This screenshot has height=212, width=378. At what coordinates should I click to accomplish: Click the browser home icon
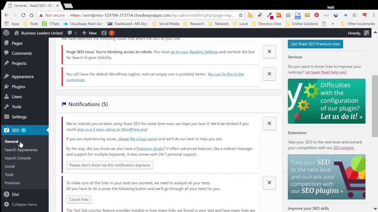pyautogui.click(x=31, y=15)
